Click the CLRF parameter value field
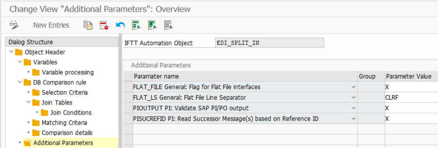The image size is (438, 148). pyautogui.click(x=411, y=98)
